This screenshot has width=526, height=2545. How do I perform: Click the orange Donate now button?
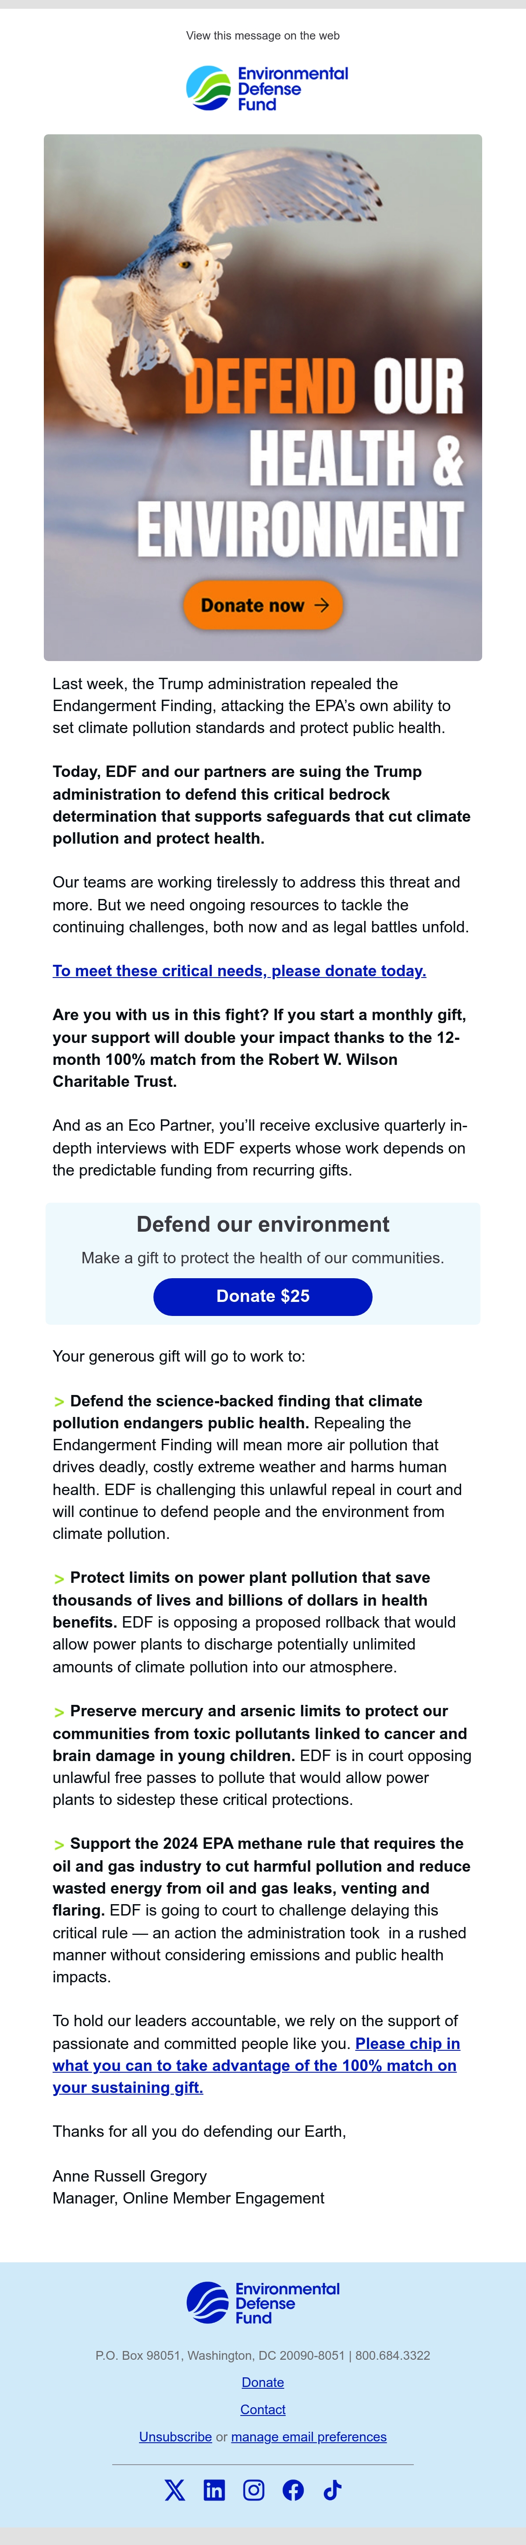coord(263,606)
